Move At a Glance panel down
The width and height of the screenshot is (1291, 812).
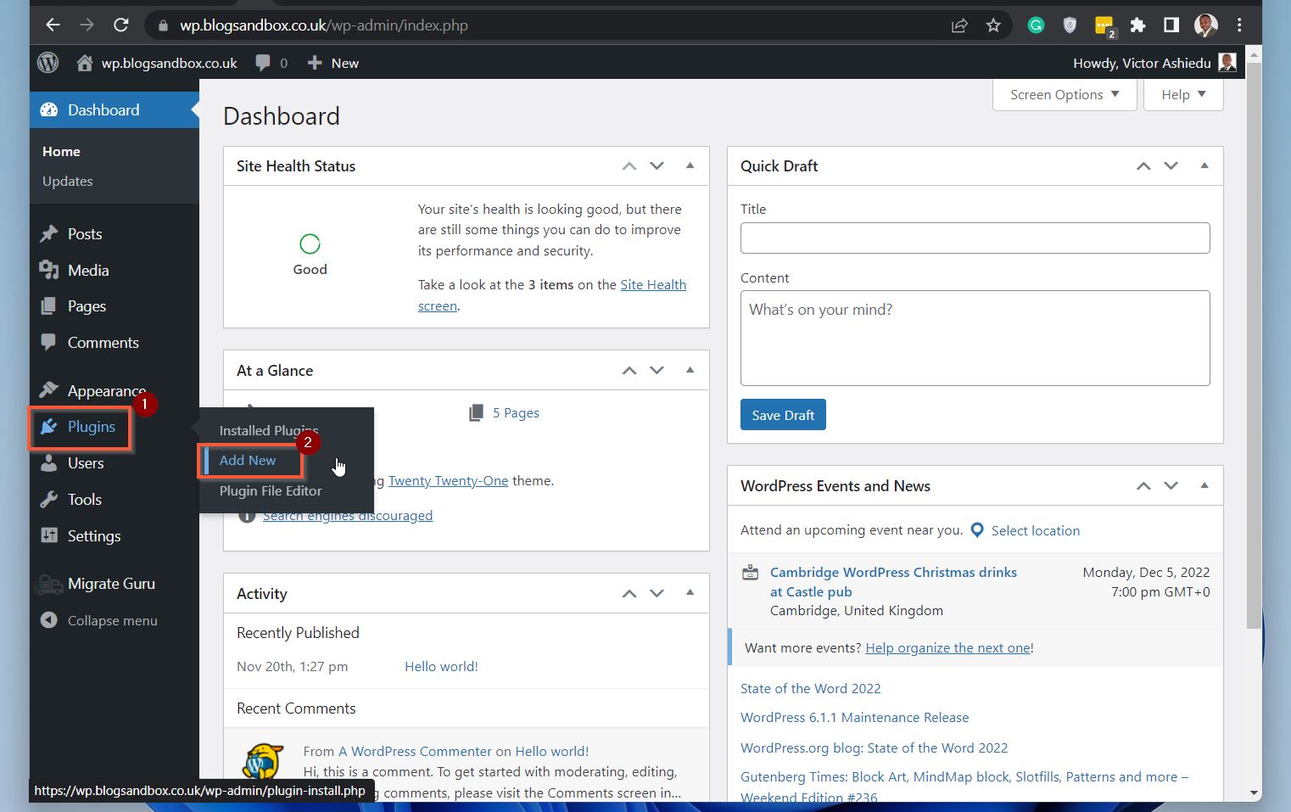657,370
